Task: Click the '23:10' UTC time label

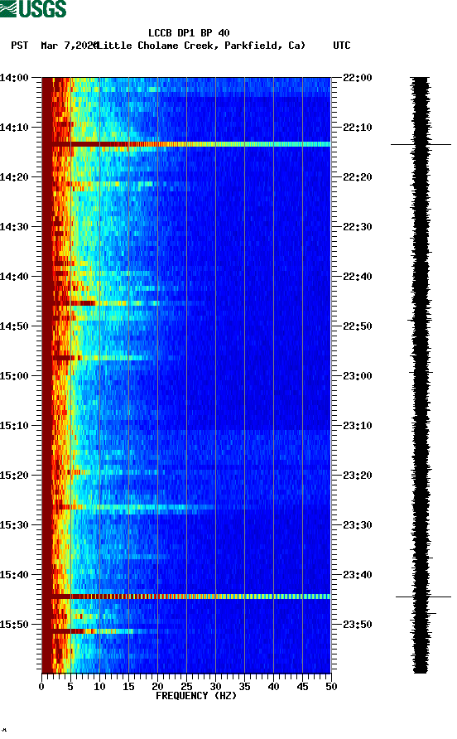Action: click(x=358, y=426)
